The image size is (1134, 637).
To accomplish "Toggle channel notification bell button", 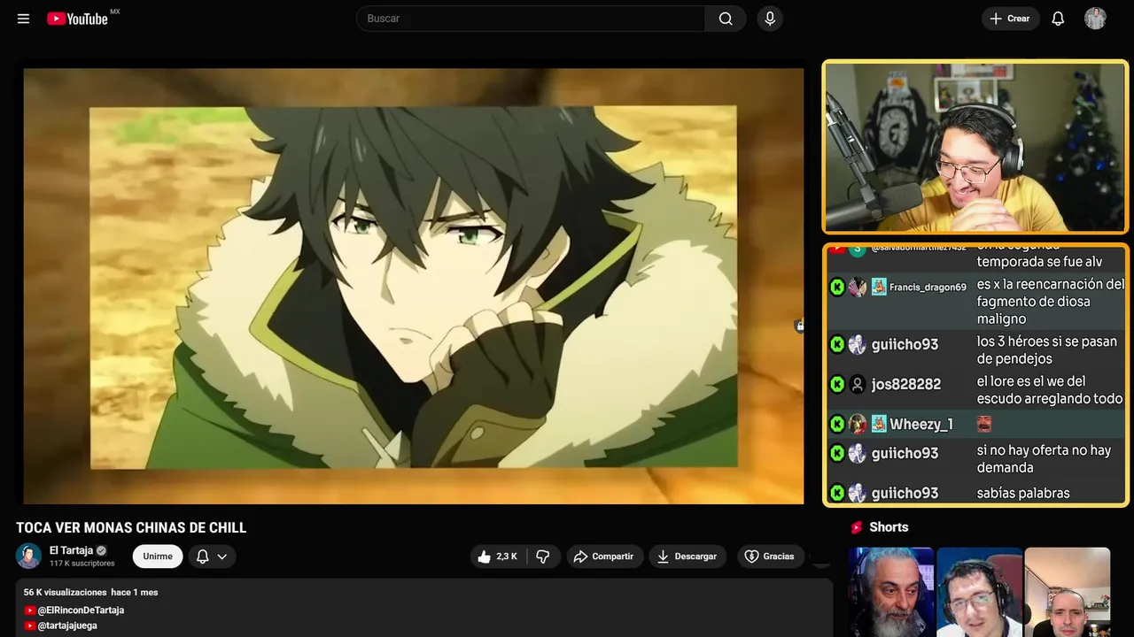I will 202,556.
